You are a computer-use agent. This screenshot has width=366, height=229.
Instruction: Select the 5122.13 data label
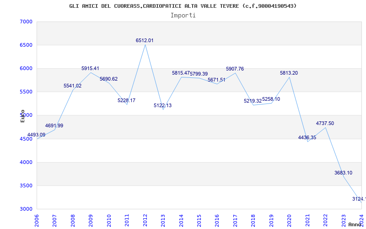pos(163,105)
